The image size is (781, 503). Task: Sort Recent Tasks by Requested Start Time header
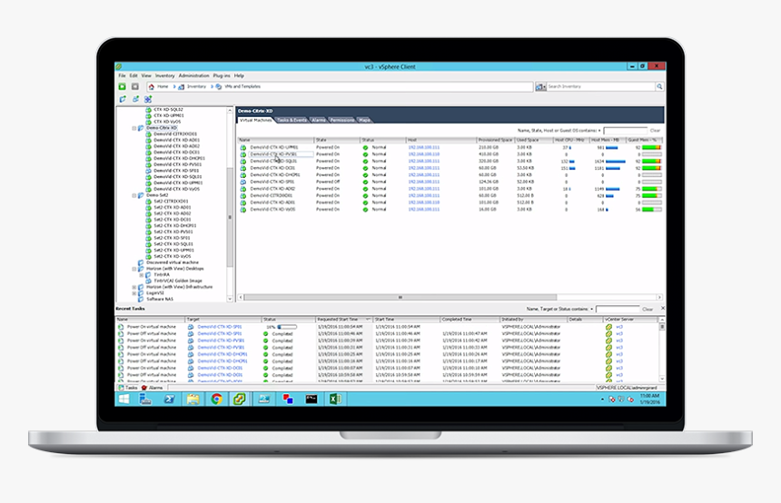343,320
